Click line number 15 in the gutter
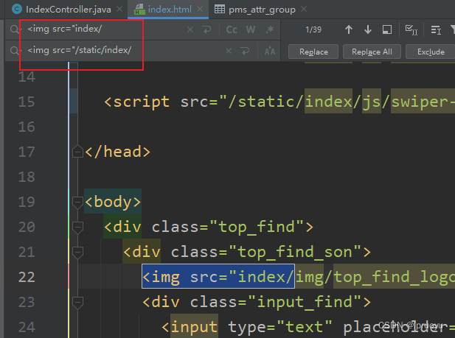Viewport: 455px width, 338px height. pos(27,102)
